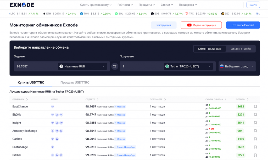Open the Cashex exchanger link

pos(17,139)
